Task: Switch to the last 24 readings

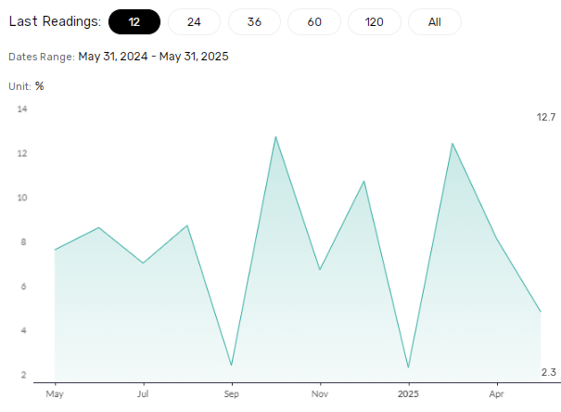Action: point(194,22)
